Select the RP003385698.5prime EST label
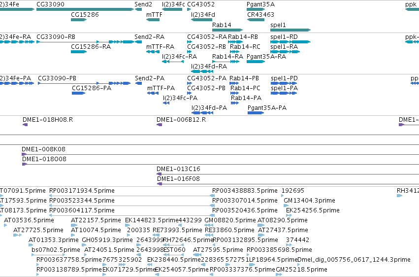 [x=279, y=250]
